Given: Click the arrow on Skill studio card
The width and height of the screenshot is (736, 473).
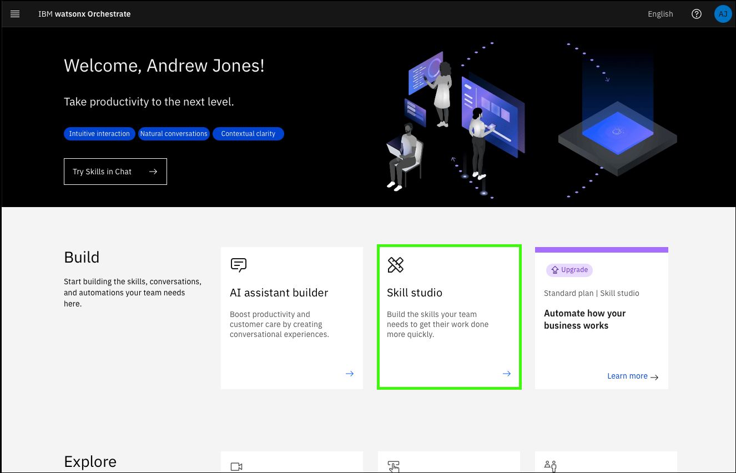Looking at the screenshot, I should (506, 374).
